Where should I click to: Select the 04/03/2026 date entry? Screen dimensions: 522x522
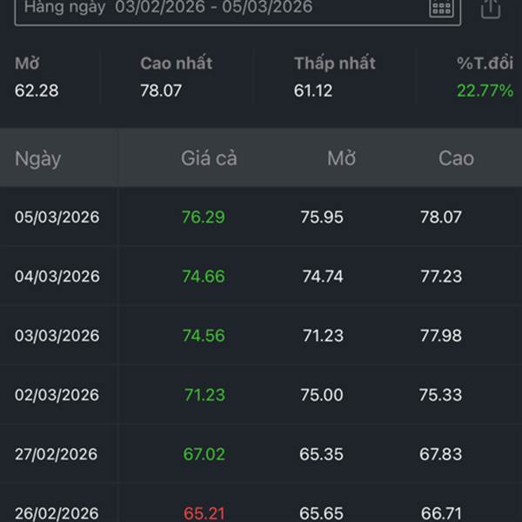[57, 277]
